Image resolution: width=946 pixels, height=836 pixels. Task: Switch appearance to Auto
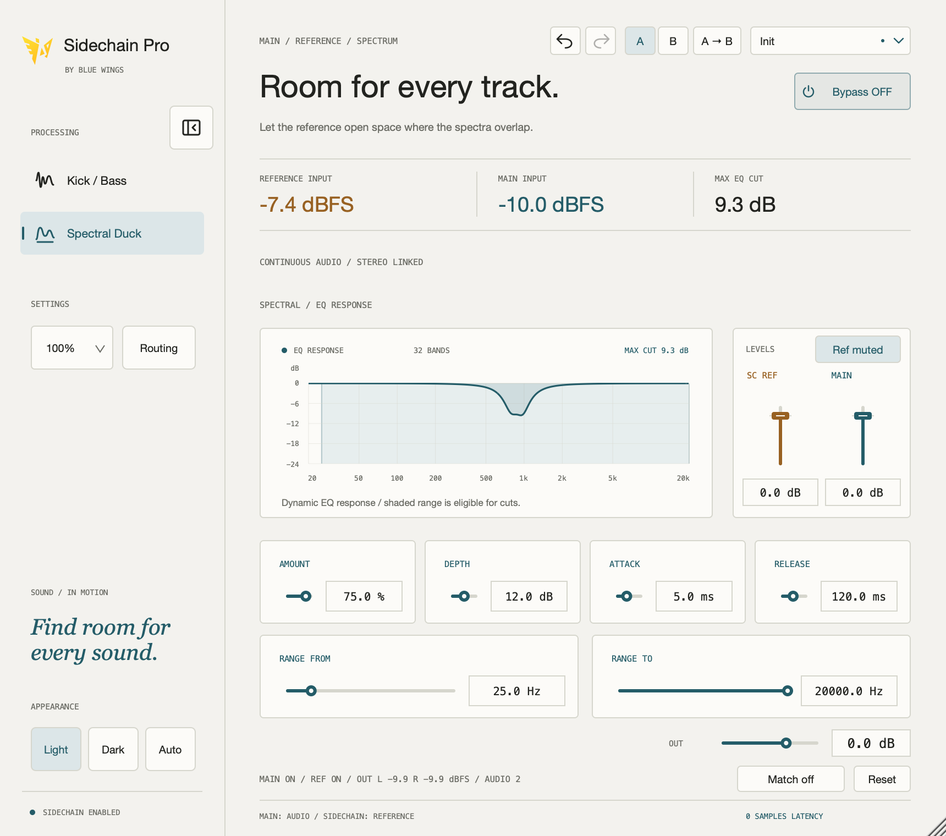170,749
